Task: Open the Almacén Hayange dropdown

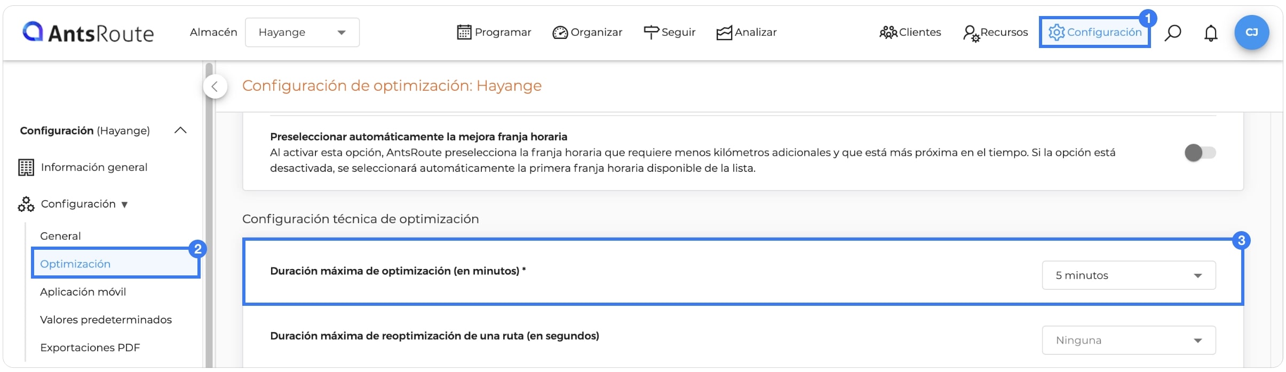Action: 302,33
